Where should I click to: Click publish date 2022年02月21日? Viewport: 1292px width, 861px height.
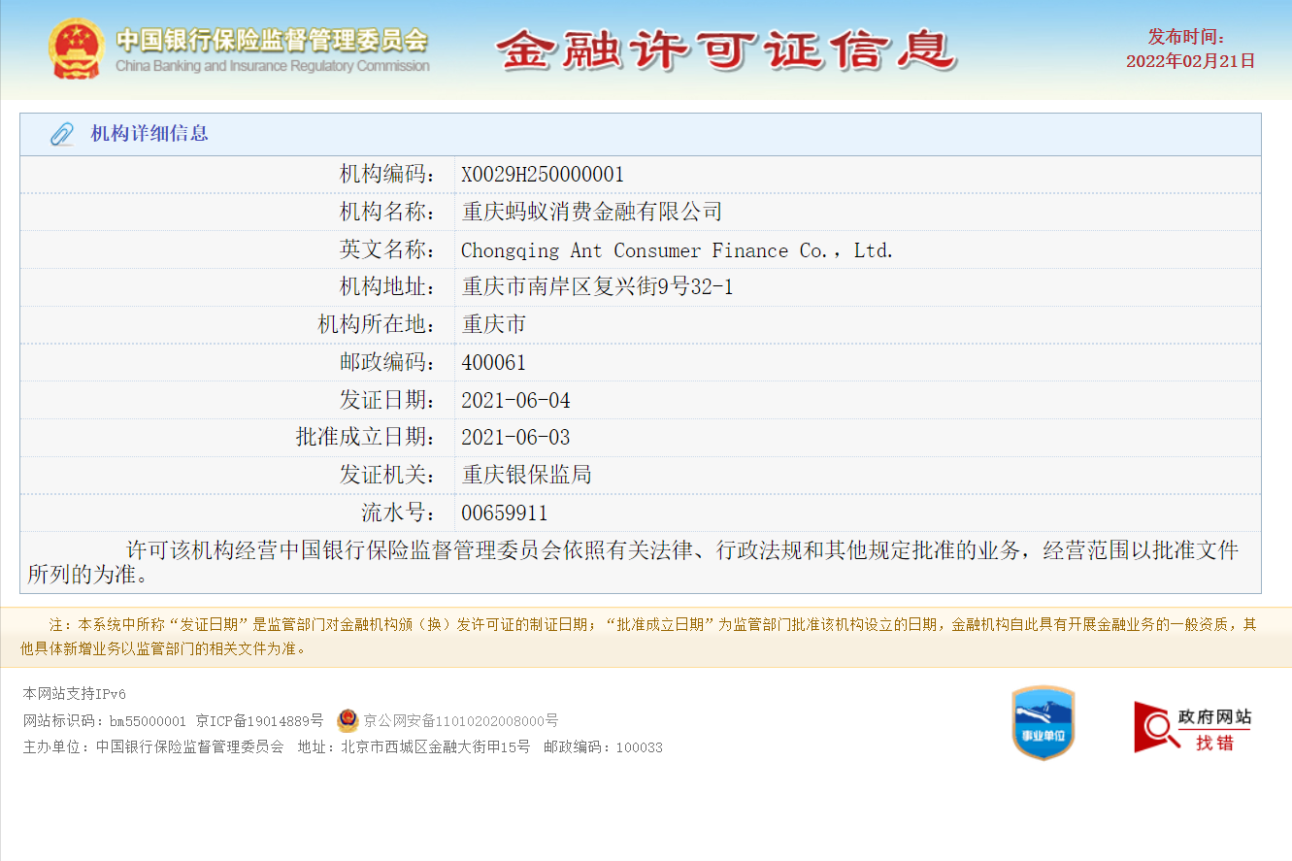1191,61
